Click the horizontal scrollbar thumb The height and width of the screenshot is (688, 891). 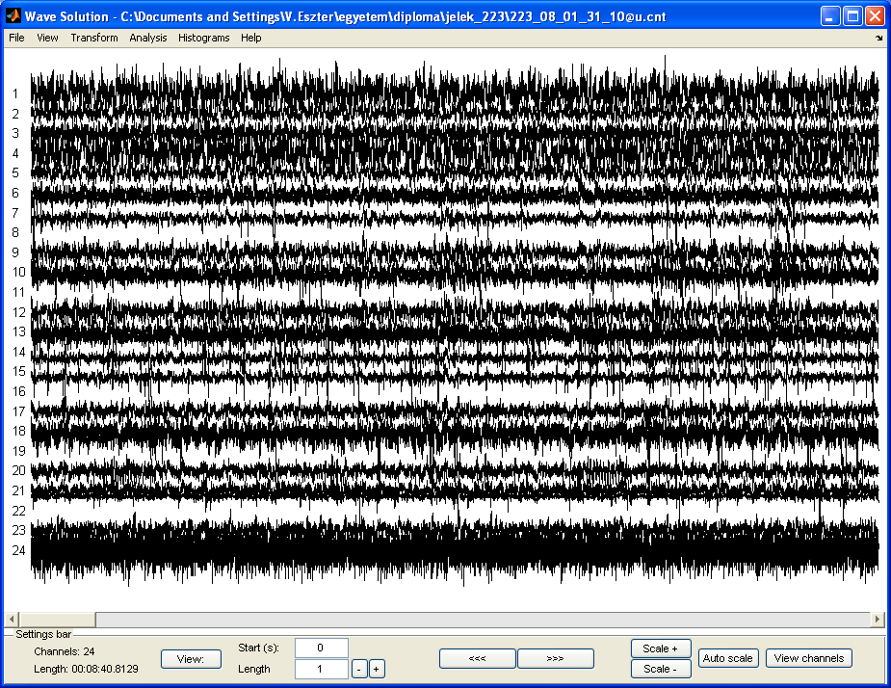click(57, 619)
